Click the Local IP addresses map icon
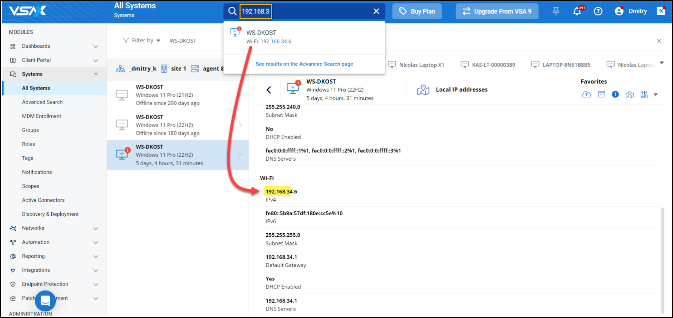 coord(423,90)
